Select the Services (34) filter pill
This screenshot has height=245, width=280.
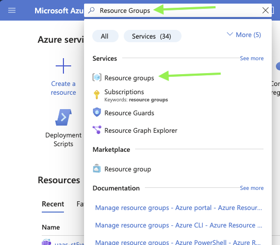[152, 36]
